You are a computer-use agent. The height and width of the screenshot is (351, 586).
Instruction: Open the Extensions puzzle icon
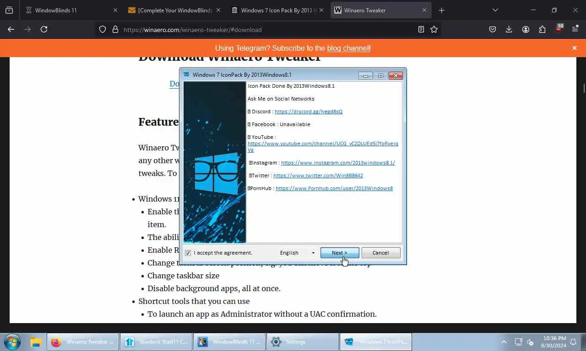click(542, 29)
